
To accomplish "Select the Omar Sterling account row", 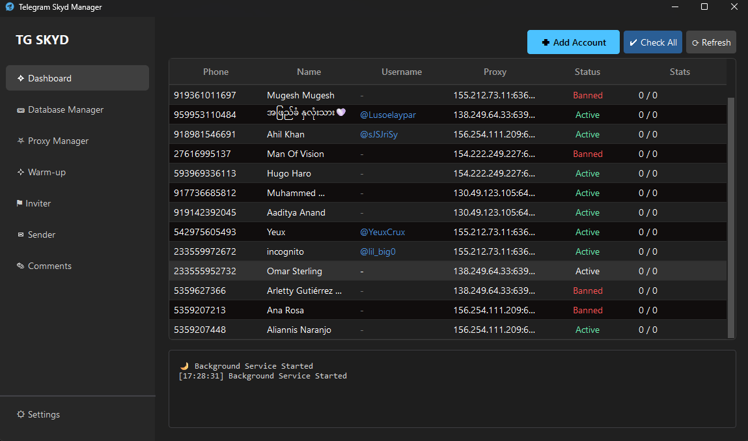I will pyautogui.click(x=294, y=271).
